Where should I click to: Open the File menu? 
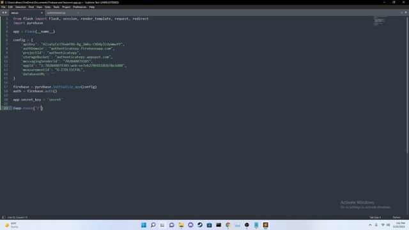click(3, 7)
